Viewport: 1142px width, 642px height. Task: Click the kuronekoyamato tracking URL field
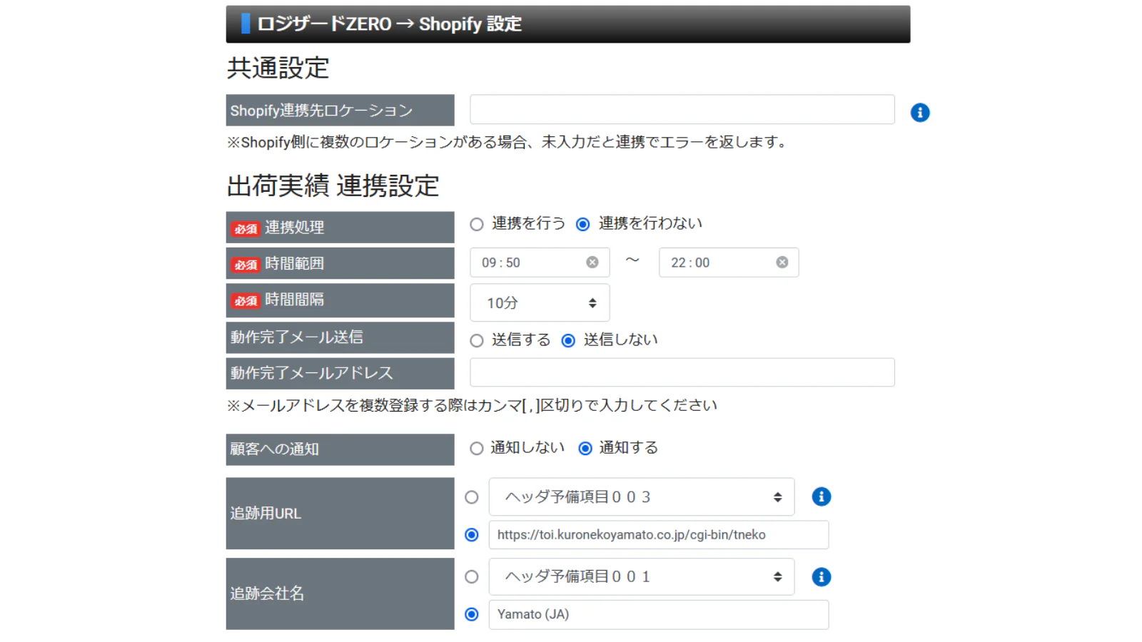point(659,535)
